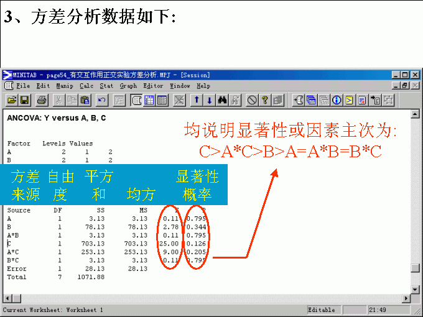The image size is (423, 317).
Task: Click the Print Window printer icon
Action: pyautogui.click(x=42, y=99)
